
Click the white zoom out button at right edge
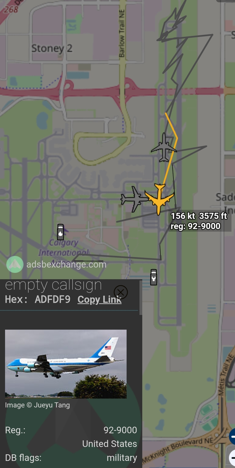point(232,458)
